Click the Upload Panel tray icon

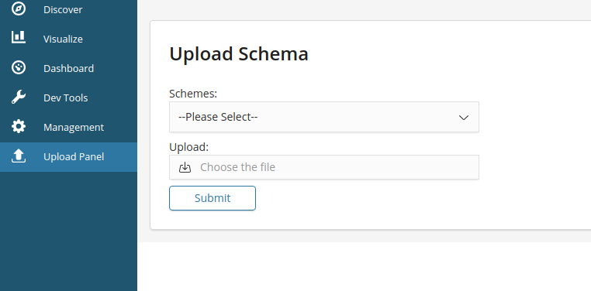click(19, 156)
